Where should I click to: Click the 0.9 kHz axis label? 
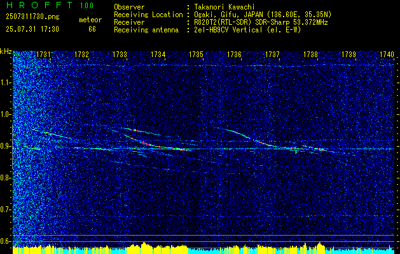click(5, 146)
